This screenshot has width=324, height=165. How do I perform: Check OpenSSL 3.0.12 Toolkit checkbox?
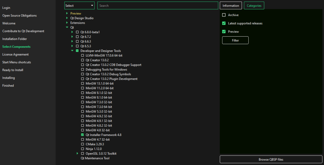pyautogui.click(x=83, y=153)
